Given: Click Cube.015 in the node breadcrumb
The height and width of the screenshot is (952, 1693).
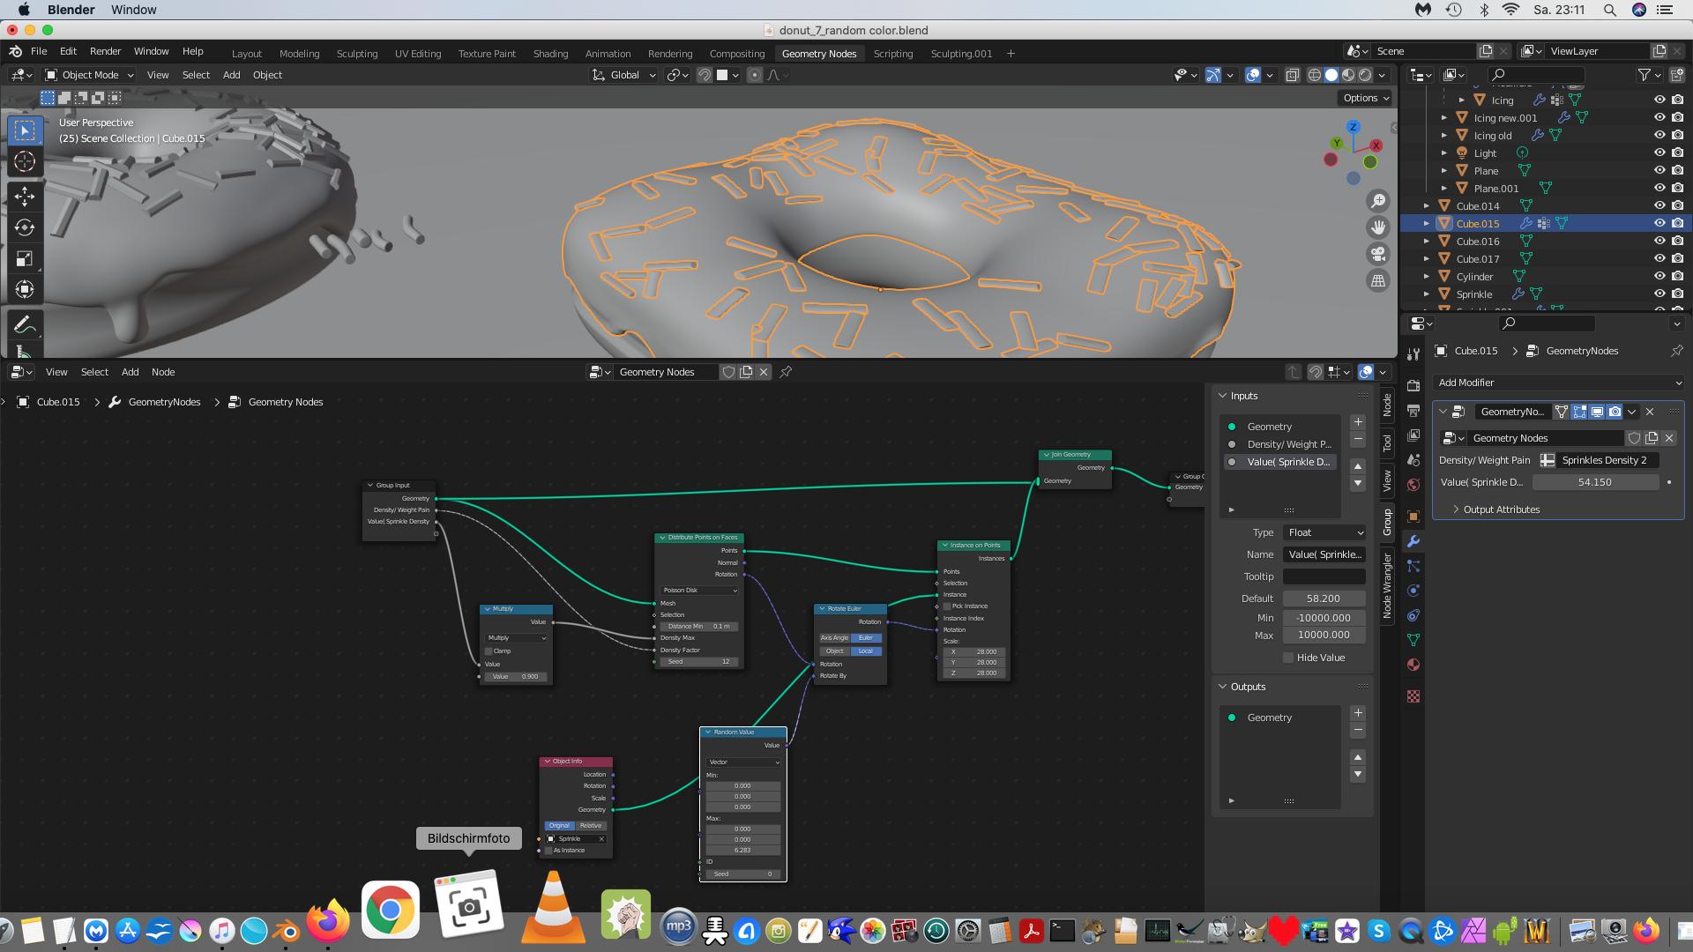Looking at the screenshot, I should (58, 402).
